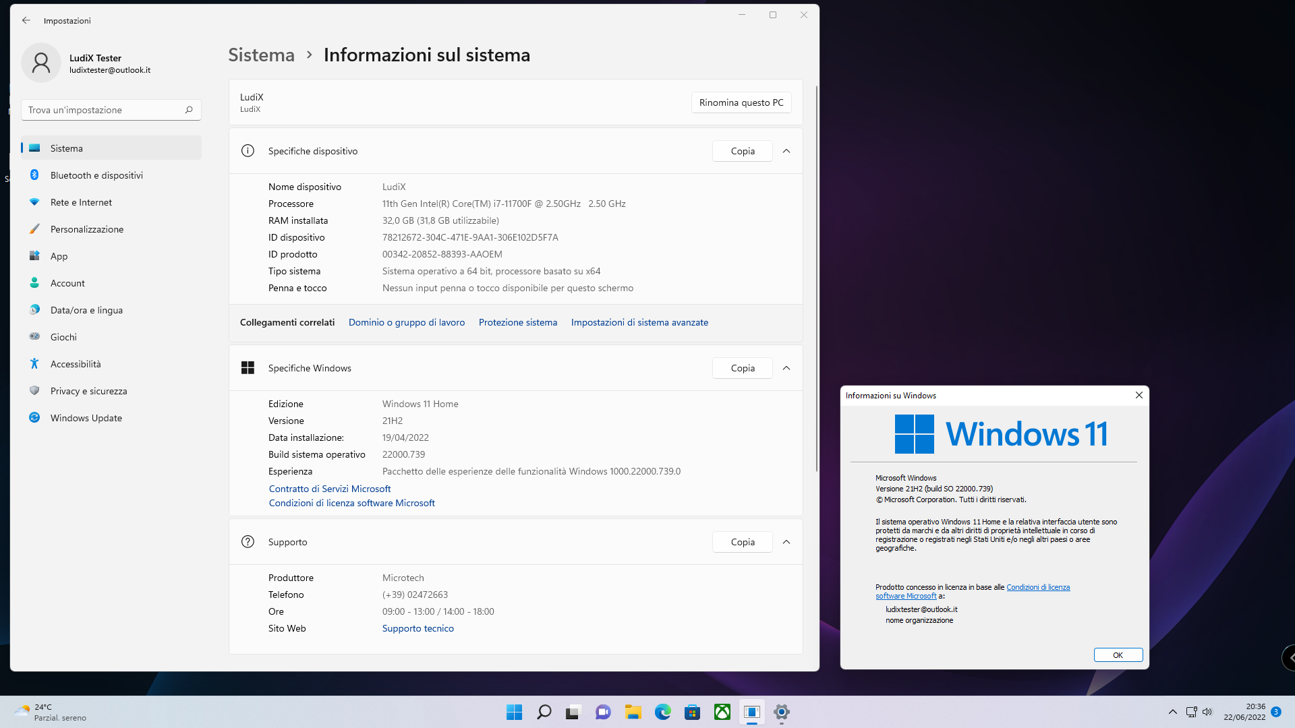Click the search magnifier in Trova un'impostazione
Viewport: 1295px width, 728px height.
pos(189,110)
